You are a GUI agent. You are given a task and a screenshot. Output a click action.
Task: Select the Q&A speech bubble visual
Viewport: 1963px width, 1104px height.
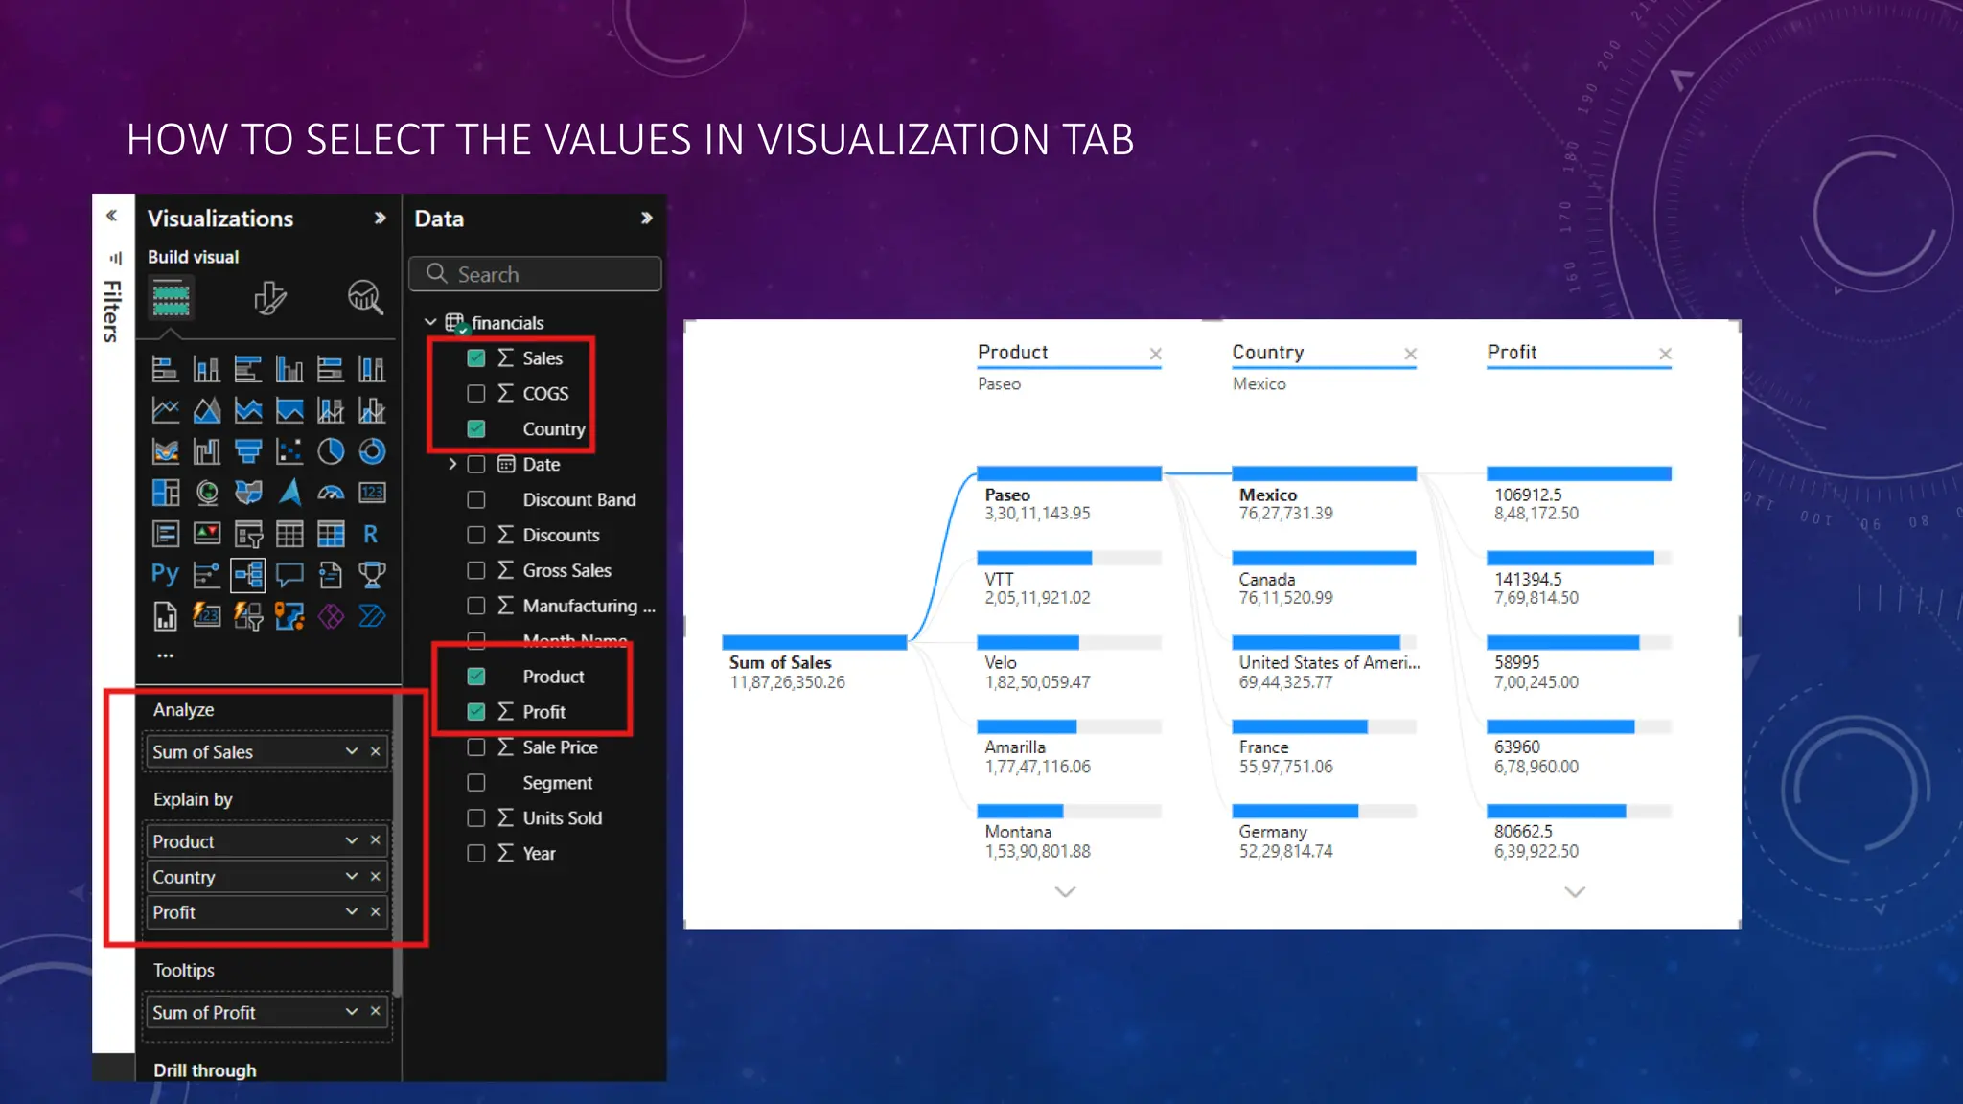(289, 575)
